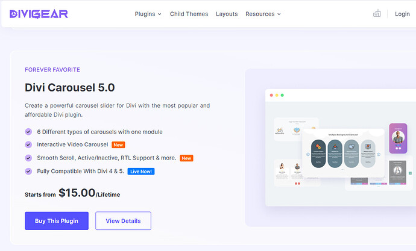The width and height of the screenshot is (416, 251).
Task: Click 'Interactive Video Carousel' feature text
Action: 72,144
